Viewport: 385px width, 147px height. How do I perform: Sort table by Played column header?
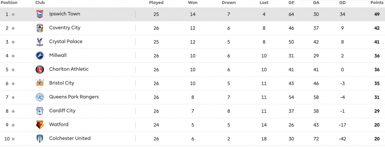coord(156,3)
